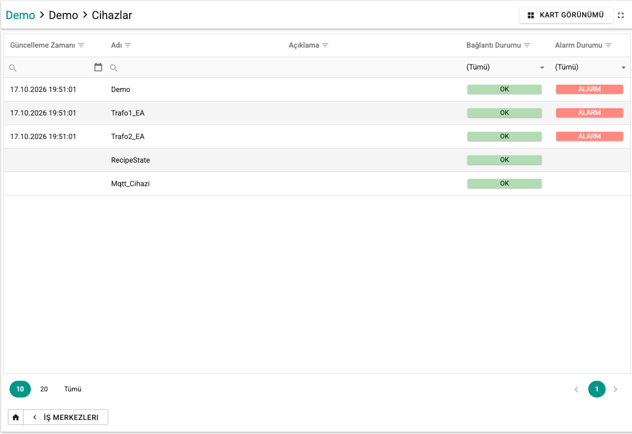632x434 pixels.
Task: Click the first Demo breadcrumb link
Action: (x=20, y=15)
